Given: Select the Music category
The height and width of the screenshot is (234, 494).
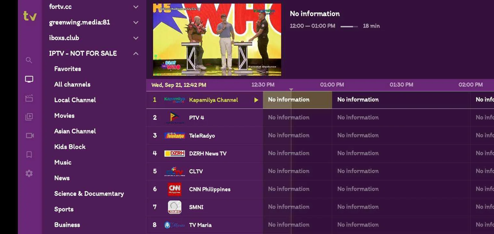Looking at the screenshot, I should pyautogui.click(x=63, y=162).
